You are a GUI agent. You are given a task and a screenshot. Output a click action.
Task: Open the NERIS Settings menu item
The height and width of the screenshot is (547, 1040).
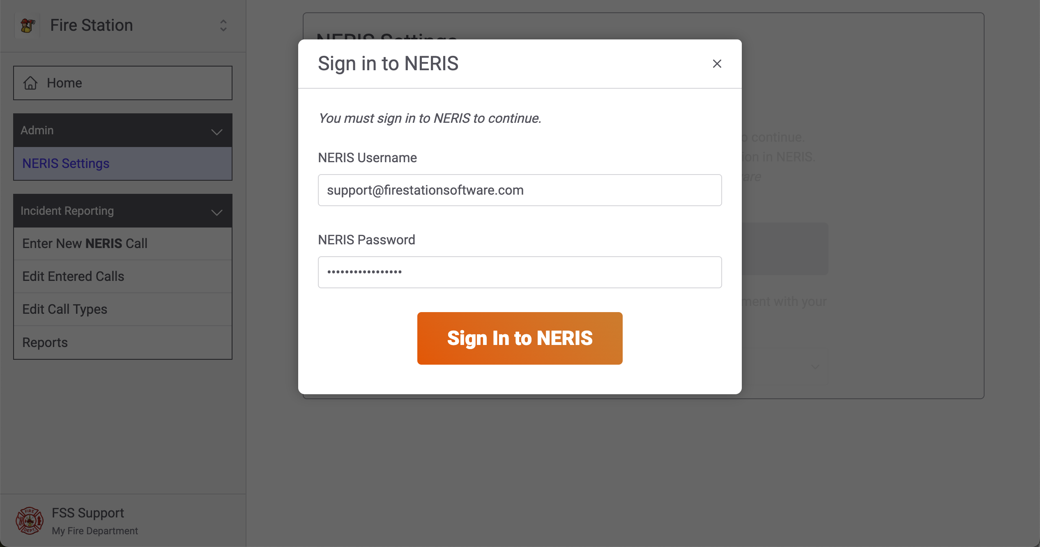66,163
